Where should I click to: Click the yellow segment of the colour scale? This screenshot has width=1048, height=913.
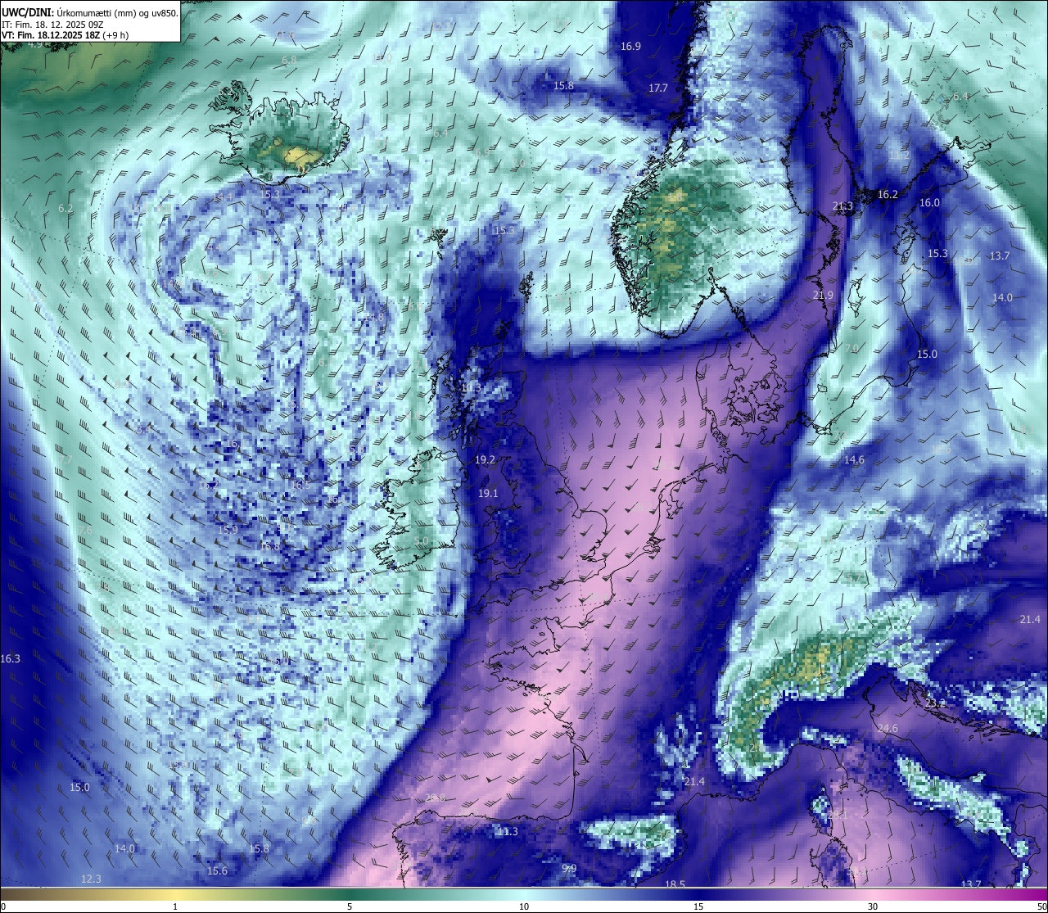click(x=175, y=893)
